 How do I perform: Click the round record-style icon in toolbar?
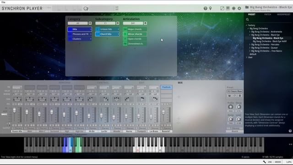(233, 8)
